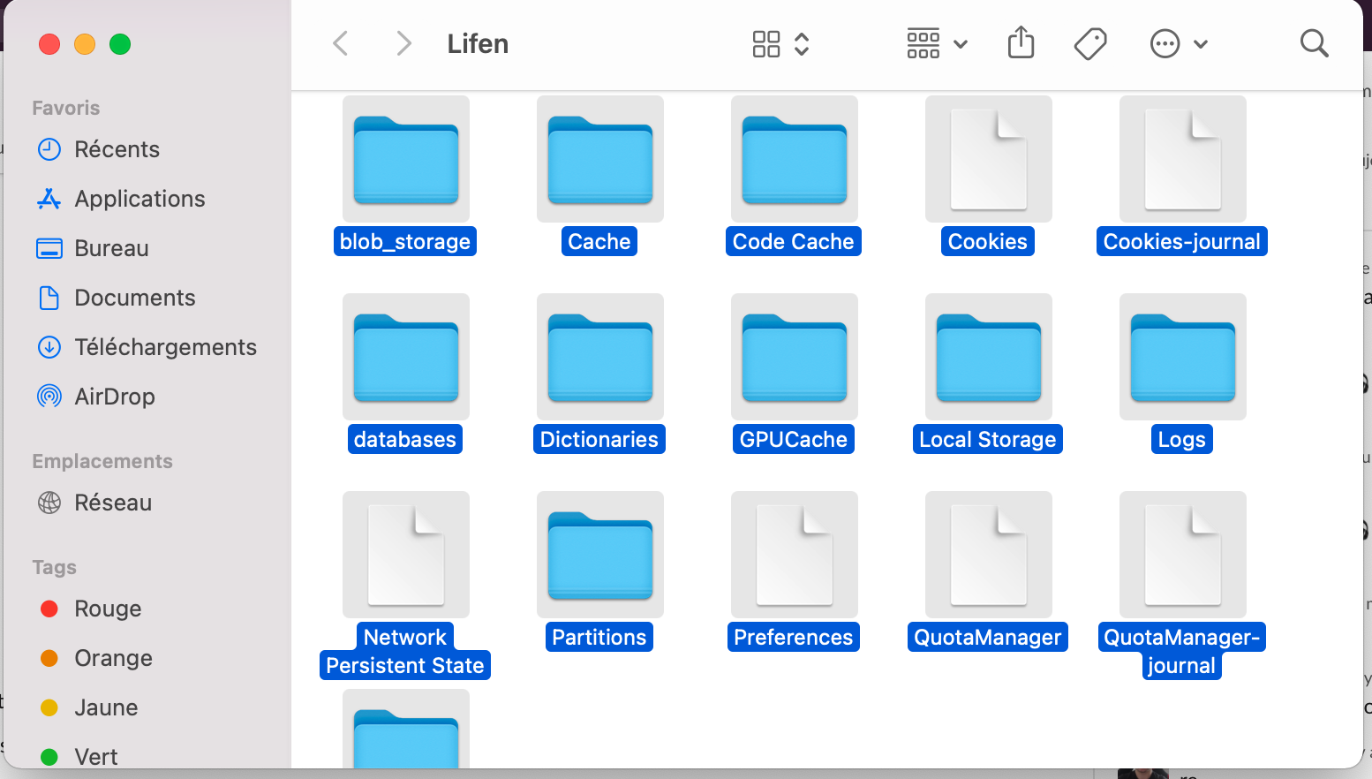The image size is (1372, 779).
Task: Select the Cookies file icon
Action: tap(989, 160)
